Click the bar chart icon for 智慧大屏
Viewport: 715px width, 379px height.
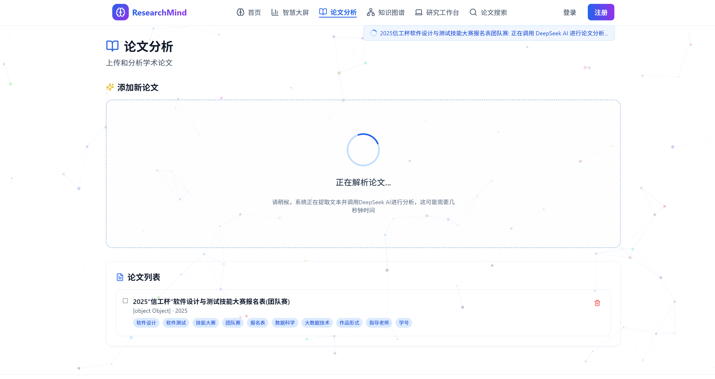(x=275, y=12)
